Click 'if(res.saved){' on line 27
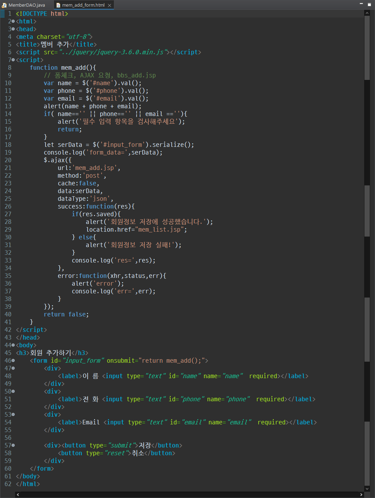 [96, 214]
